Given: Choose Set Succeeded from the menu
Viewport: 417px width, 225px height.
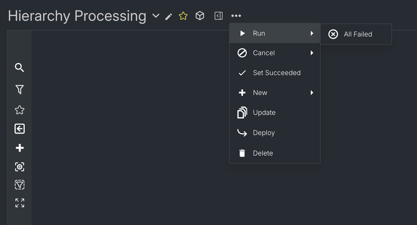Looking at the screenshot, I should 277,73.
